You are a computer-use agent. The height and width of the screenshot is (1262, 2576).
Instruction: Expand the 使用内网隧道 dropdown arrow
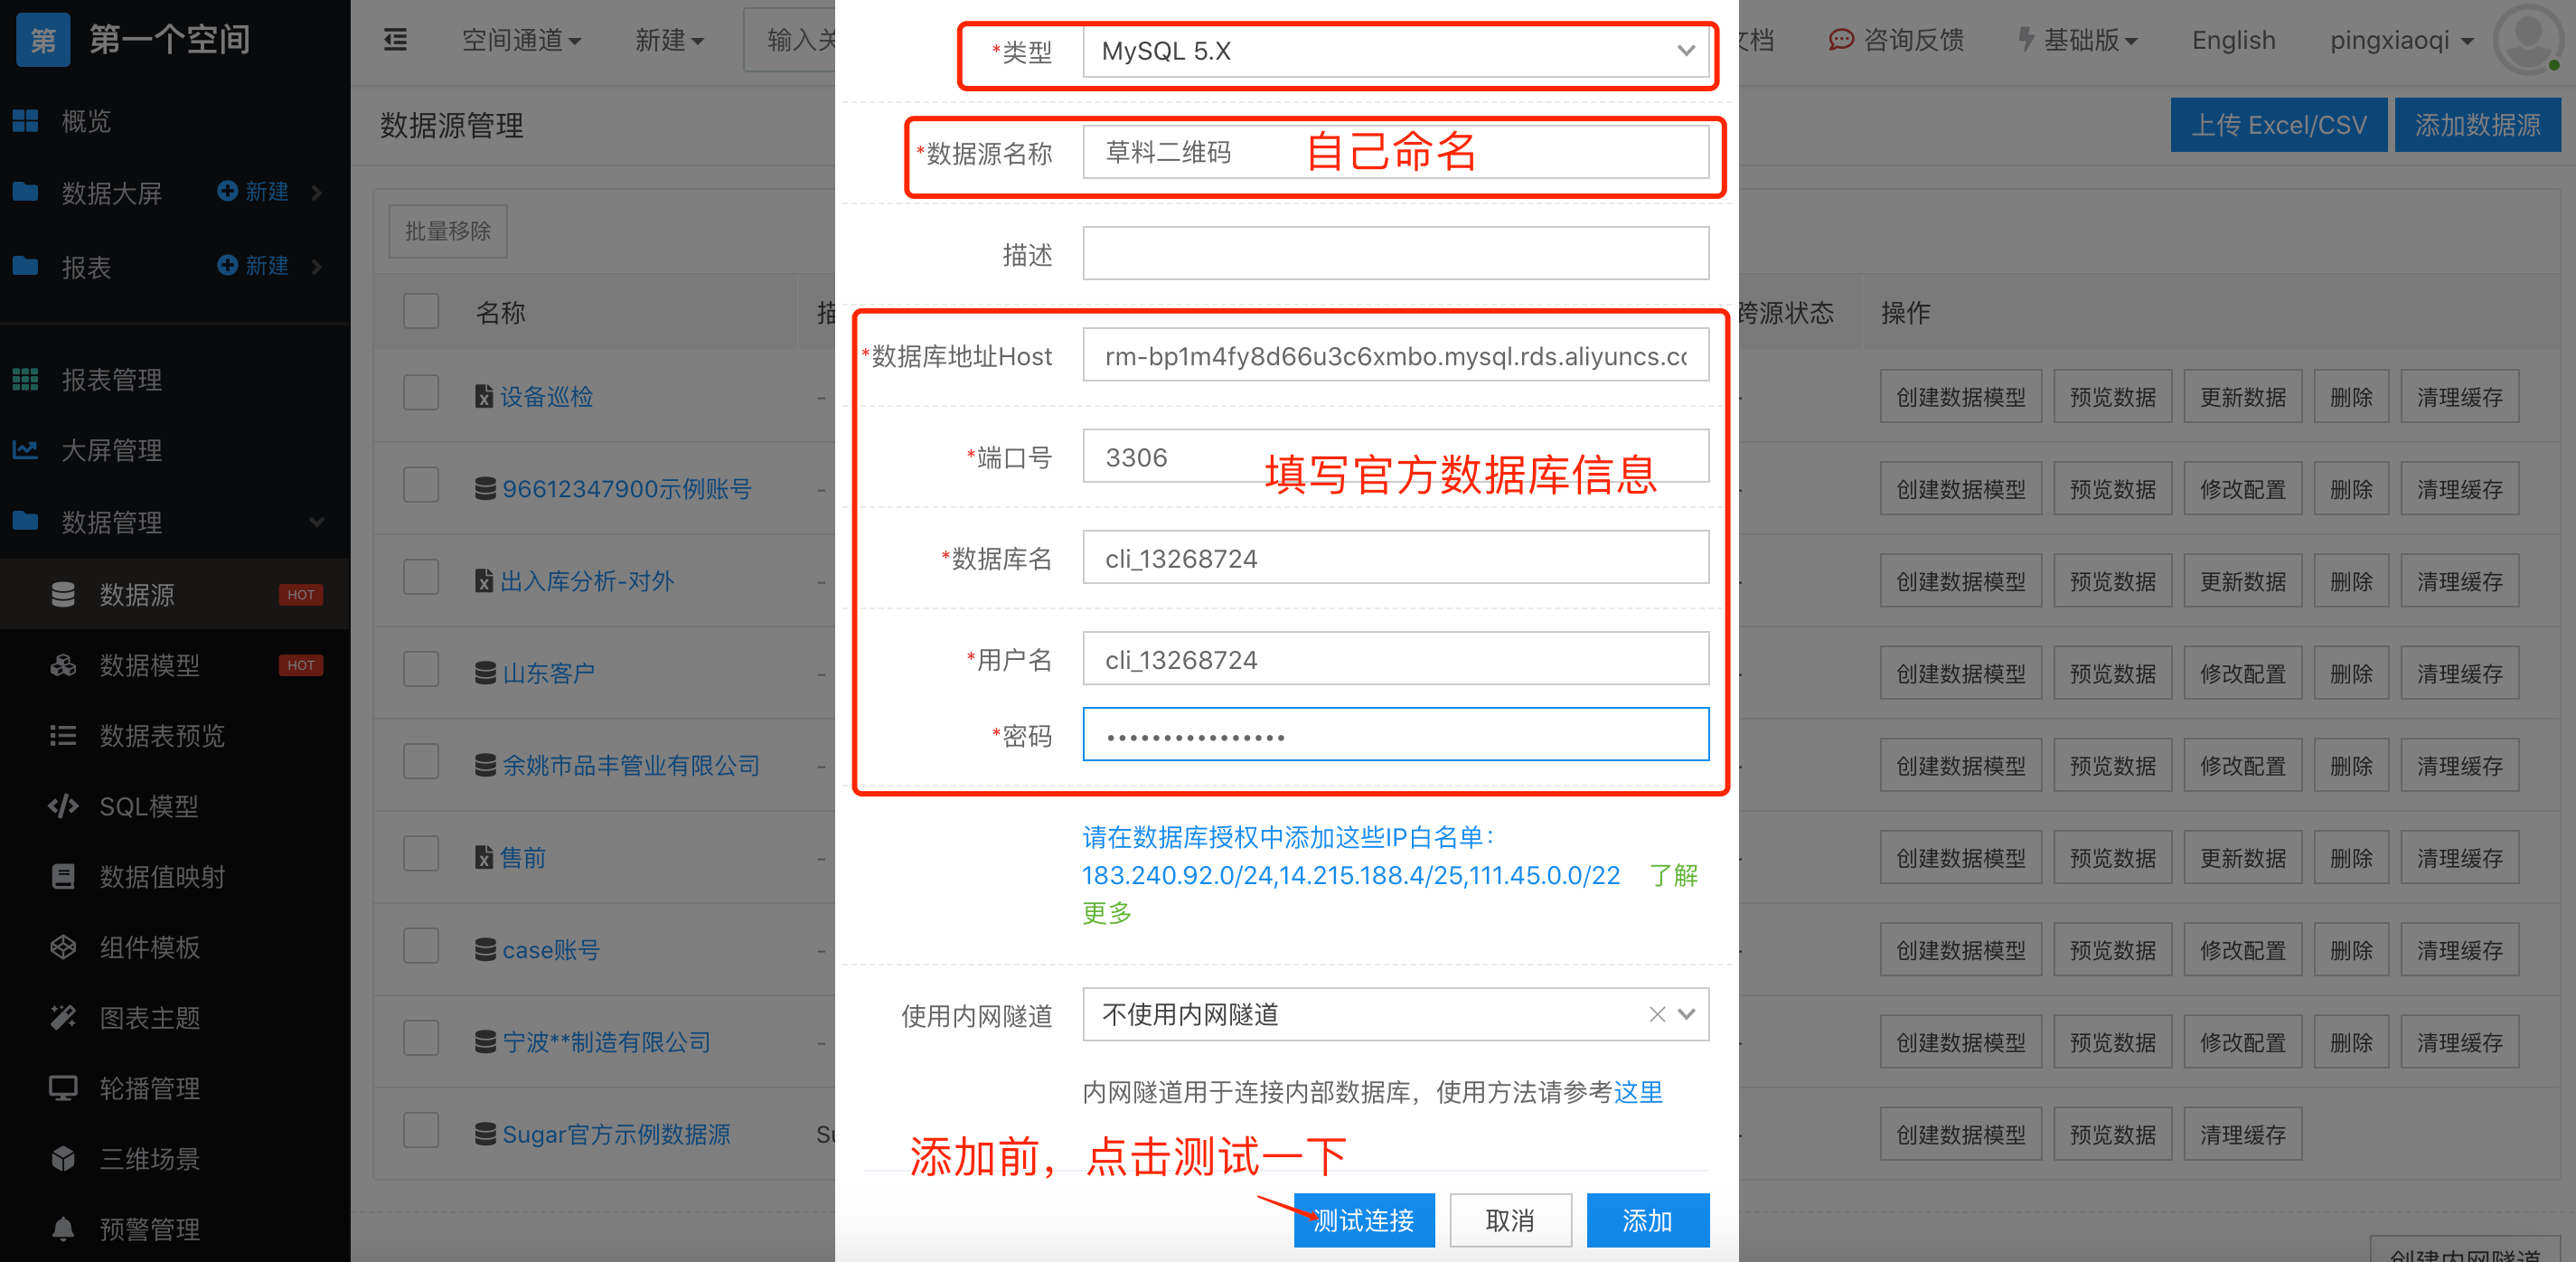(1687, 1014)
